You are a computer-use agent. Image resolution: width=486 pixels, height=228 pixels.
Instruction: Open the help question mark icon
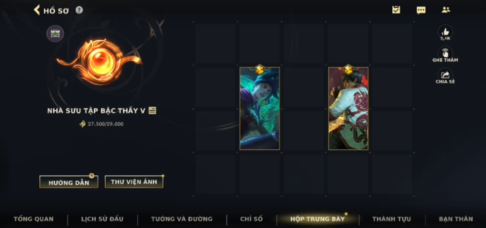coord(79,10)
